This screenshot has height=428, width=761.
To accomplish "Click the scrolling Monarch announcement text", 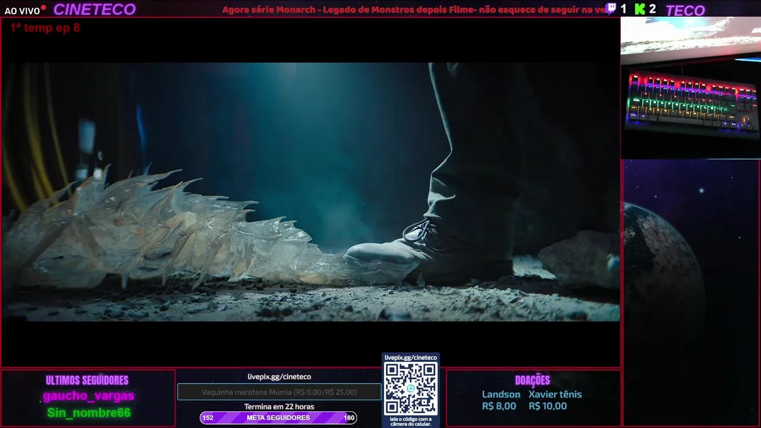I will click(x=414, y=10).
